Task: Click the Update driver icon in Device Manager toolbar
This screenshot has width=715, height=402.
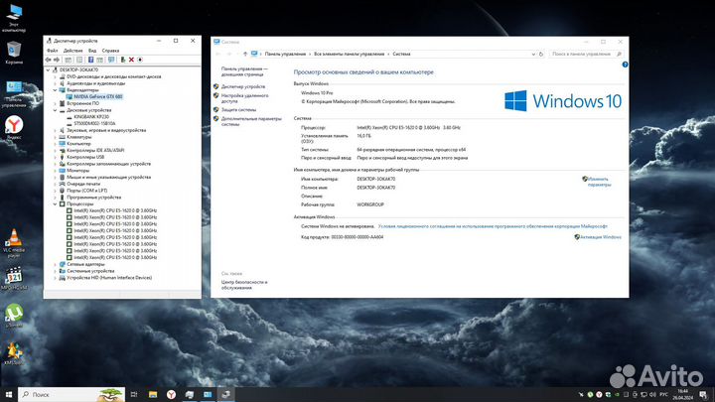Action: 123,60
